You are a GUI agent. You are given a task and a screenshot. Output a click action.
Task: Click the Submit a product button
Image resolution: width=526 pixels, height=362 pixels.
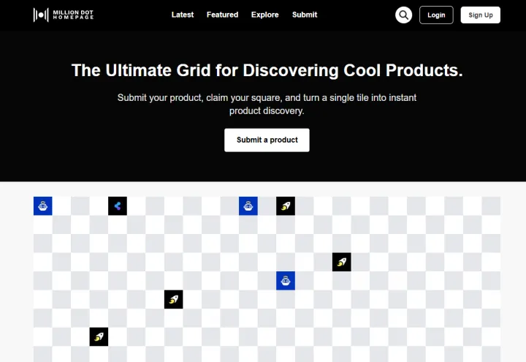tap(267, 140)
